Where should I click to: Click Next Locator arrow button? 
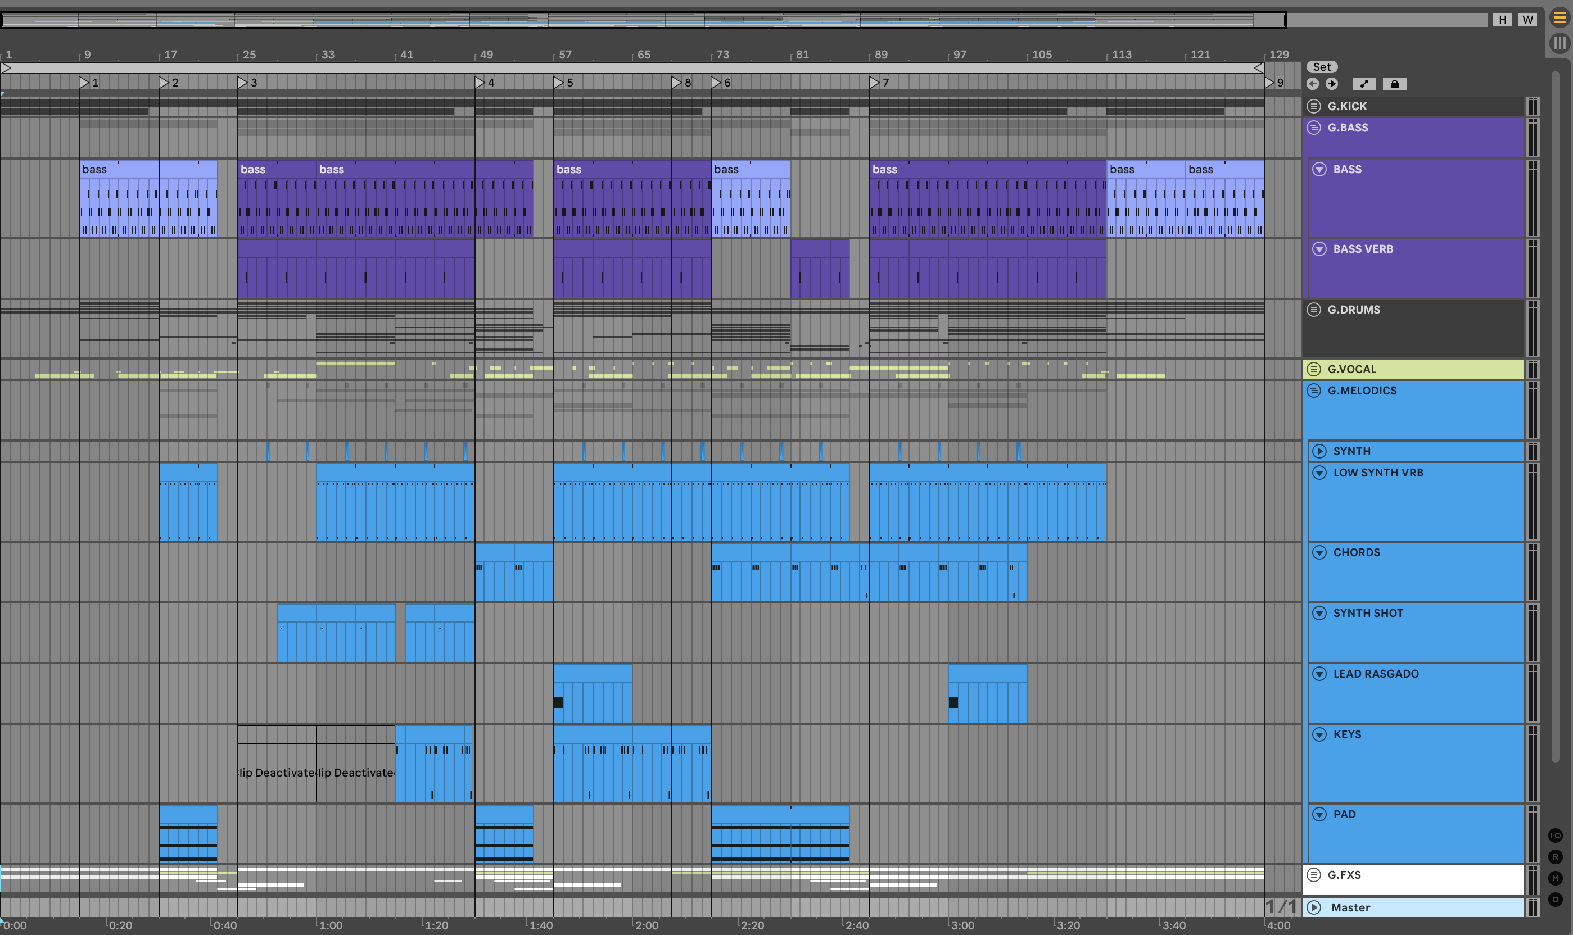(1332, 84)
